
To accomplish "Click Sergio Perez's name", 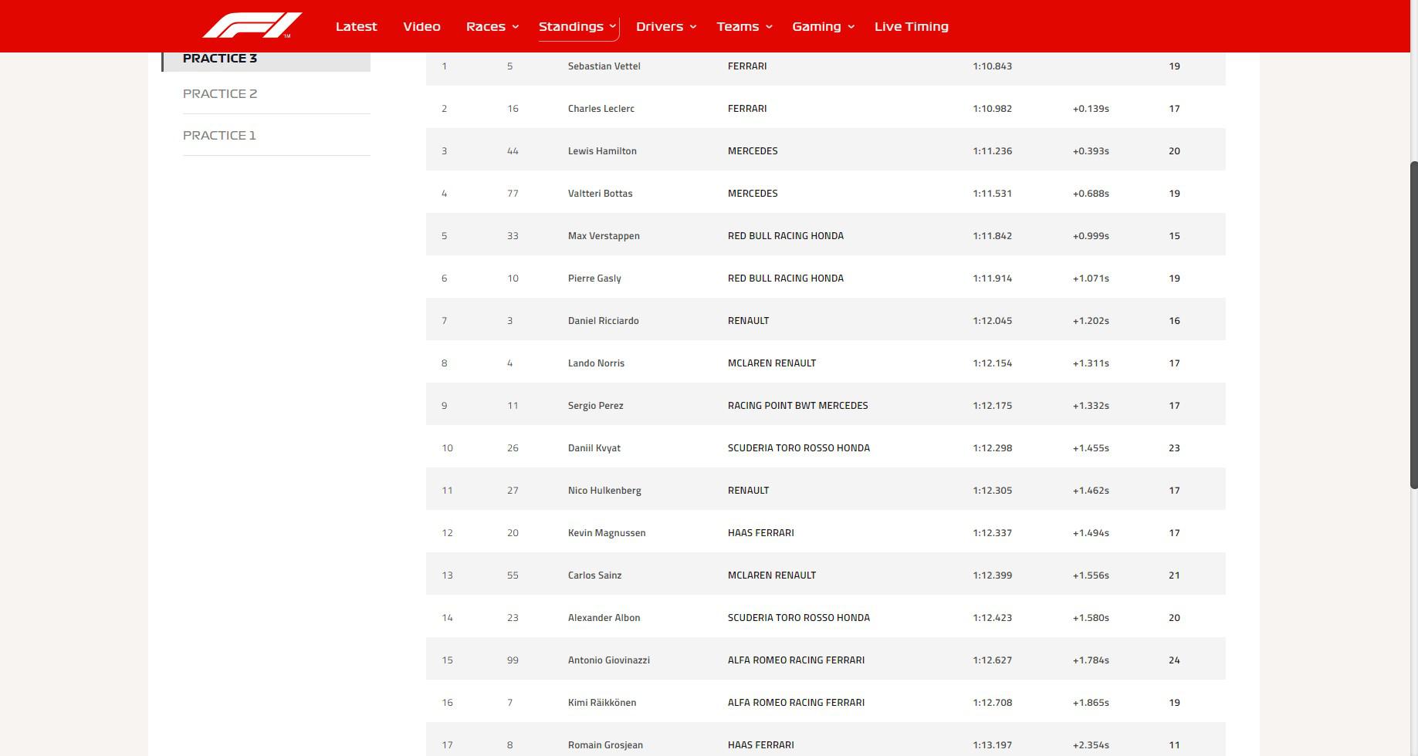I will coord(595,406).
